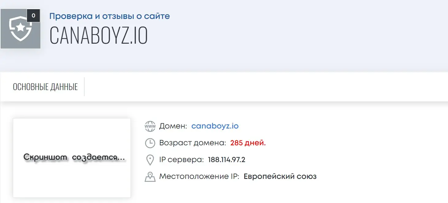
Task: Open the ОСНОВНЫЕ ДАННЫЕ tab
Action: pos(45,87)
